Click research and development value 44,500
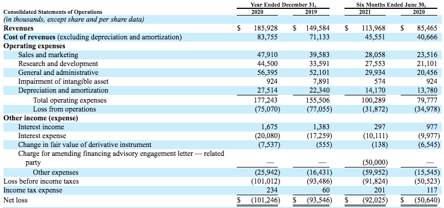444x208 pixels. 267,64
